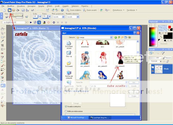The height and width of the screenshot is (125, 173).
Task: Open the Normale blend mode dropdown
Action: point(160,61)
